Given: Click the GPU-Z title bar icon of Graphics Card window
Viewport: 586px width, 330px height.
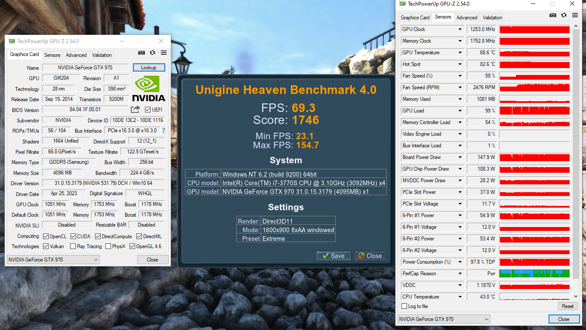Looking at the screenshot, I should 12,41.
